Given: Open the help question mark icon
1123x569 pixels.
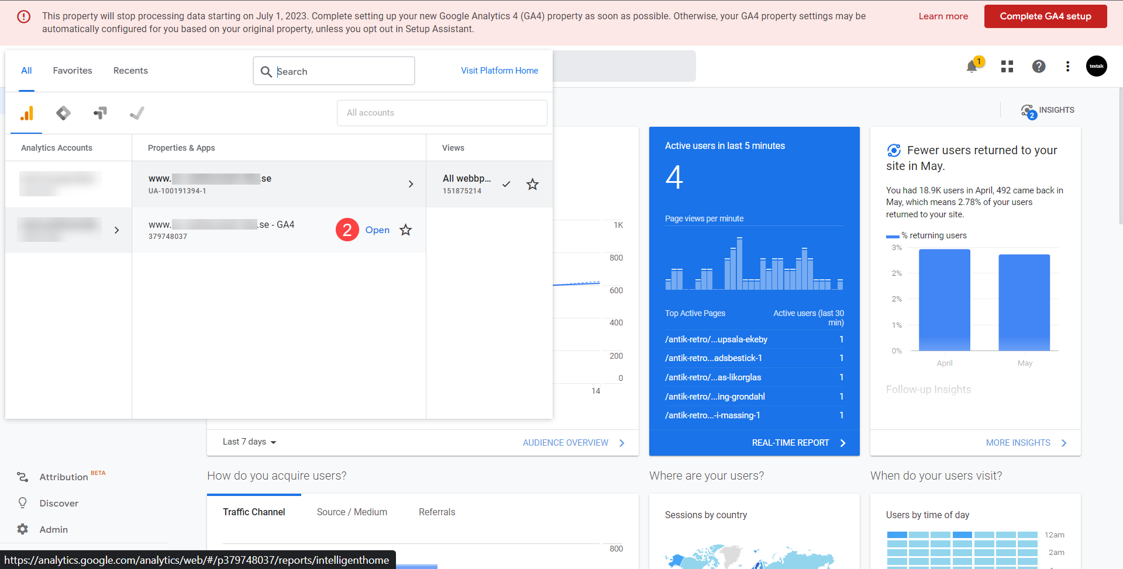Looking at the screenshot, I should (x=1038, y=67).
